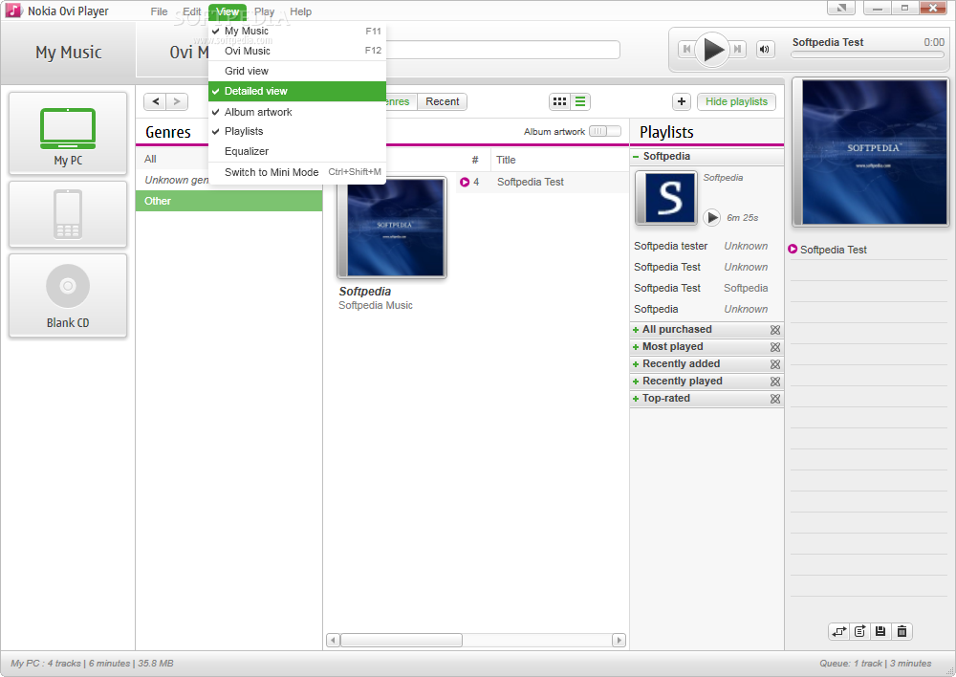The image size is (956, 677).
Task: Sort by Title column header
Action: pos(506,160)
